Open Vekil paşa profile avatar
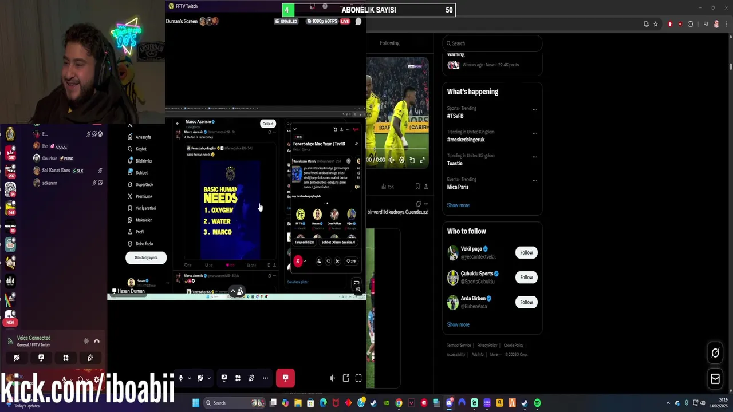The image size is (733, 412). (453, 252)
